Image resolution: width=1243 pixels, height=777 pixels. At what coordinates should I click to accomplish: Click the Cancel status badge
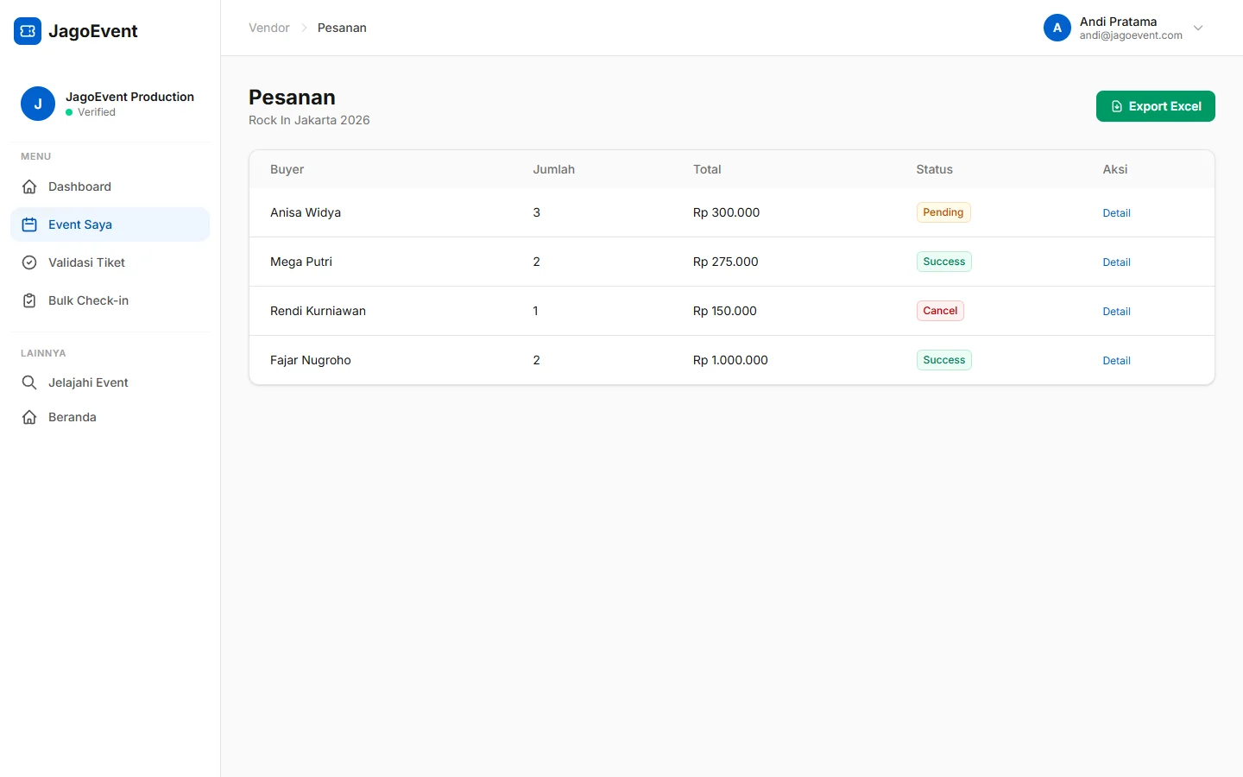pos(940,311)
